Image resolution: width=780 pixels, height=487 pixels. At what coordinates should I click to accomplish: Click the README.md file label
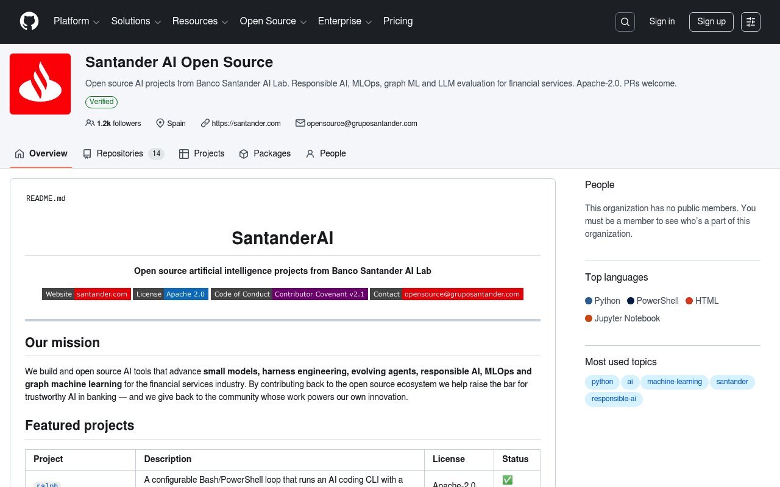coord(46,198)
